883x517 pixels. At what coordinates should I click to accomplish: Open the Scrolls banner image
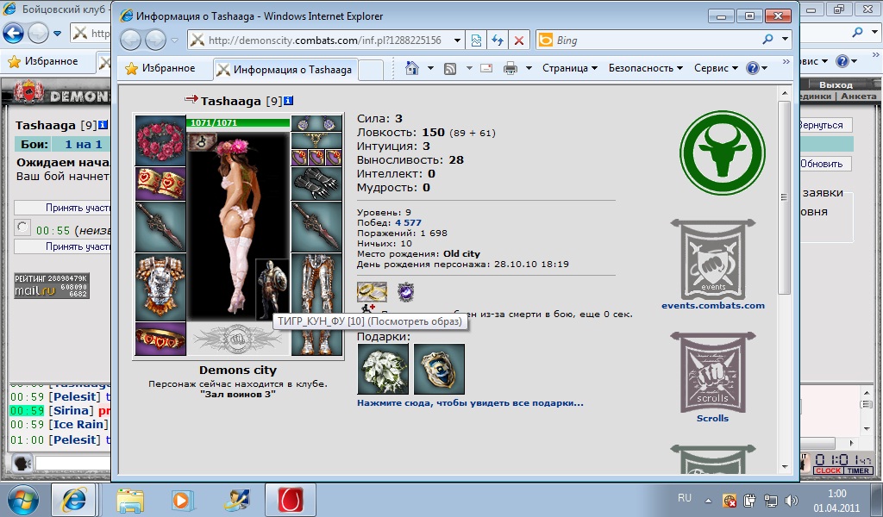coord(713,372)
